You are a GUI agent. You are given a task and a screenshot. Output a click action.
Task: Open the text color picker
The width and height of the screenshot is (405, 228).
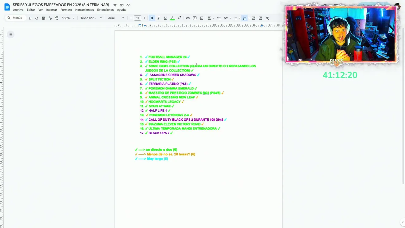[172, 18]
